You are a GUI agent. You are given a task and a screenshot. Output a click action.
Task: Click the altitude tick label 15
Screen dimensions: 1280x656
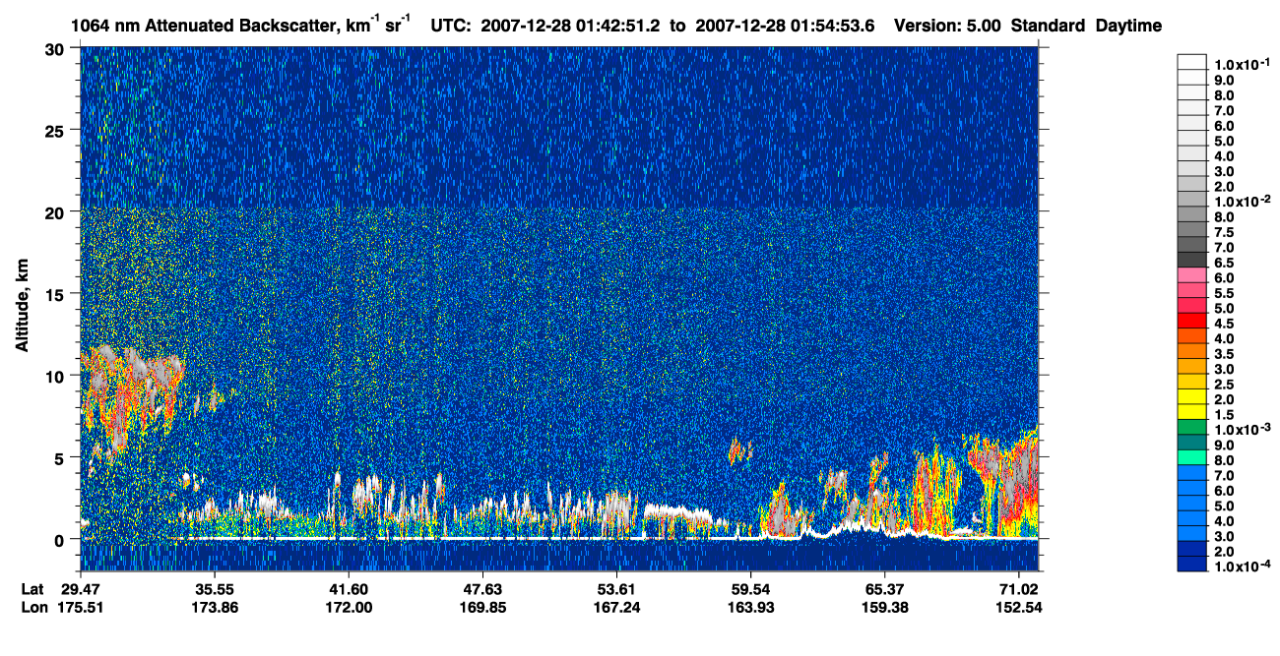[57, 293]
